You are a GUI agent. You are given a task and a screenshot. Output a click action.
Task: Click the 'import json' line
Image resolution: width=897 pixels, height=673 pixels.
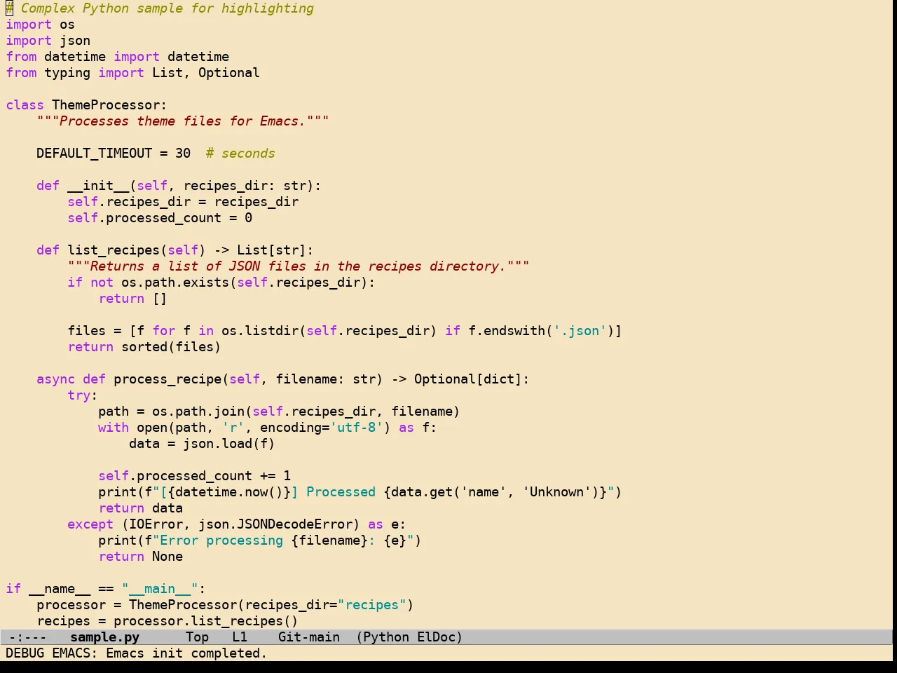tap(48, 41)
